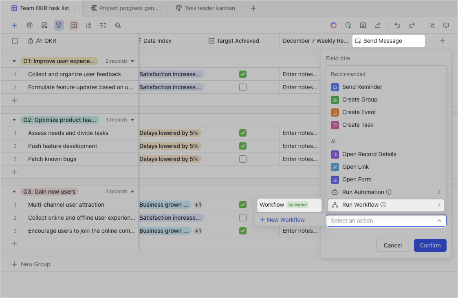Collapse the Select an action dropdown
The width and height of the screenshot is (458, 298).
coord(439,221)
